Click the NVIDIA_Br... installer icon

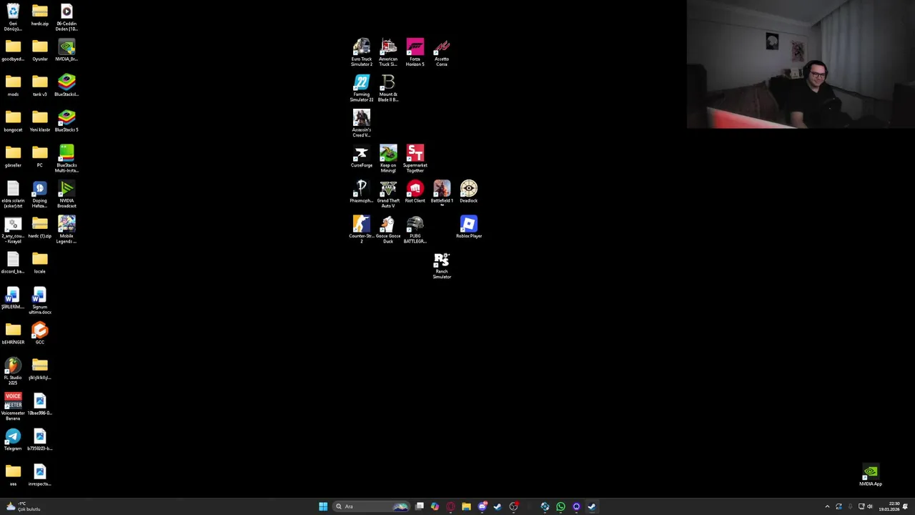coord(66,50)
